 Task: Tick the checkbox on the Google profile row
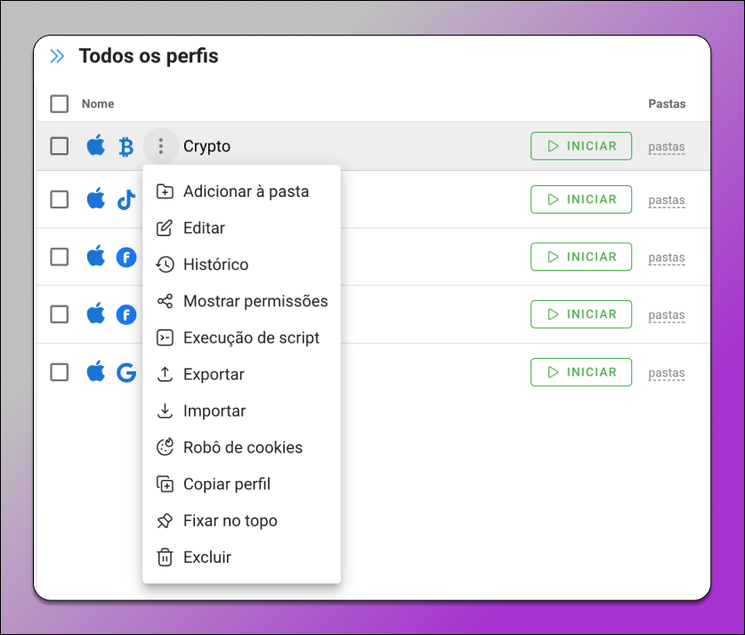(x=60, y=372)
